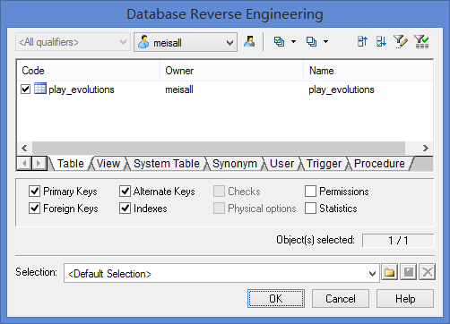Click the Code column header
This screenshot has width=450, height=324.
click(89, 71)
